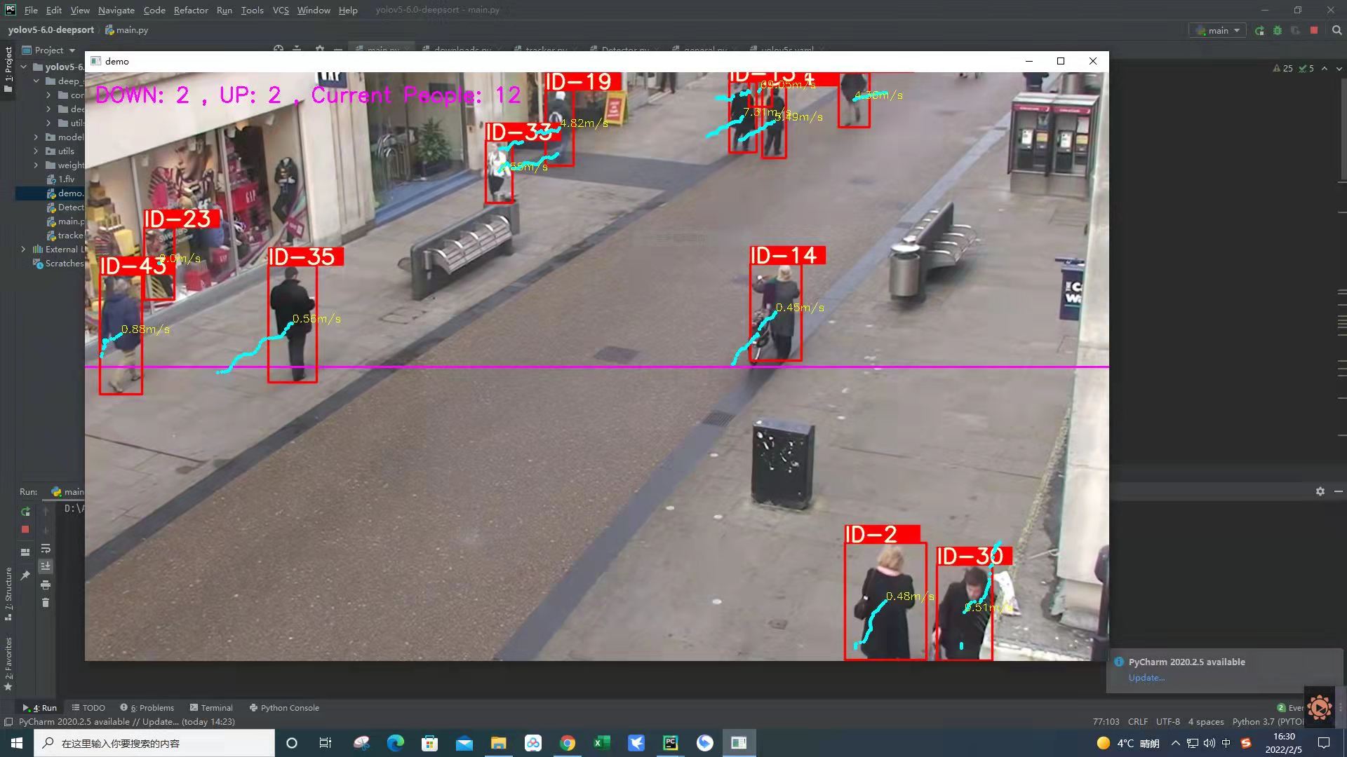Viewport: 1347px width, 757px height.
Task: Open Search Everywhere magnifier icon
Action: (1336, 31)
